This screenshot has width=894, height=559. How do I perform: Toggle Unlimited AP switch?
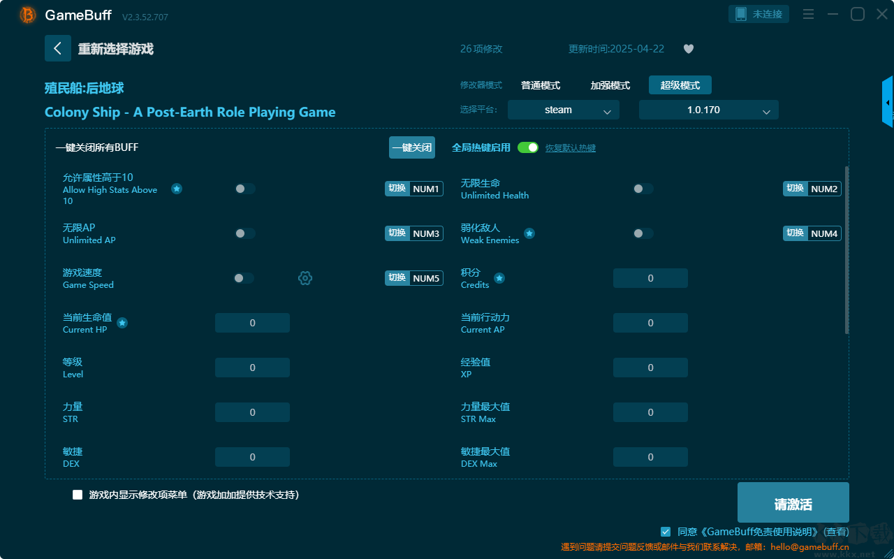(244, 233)
